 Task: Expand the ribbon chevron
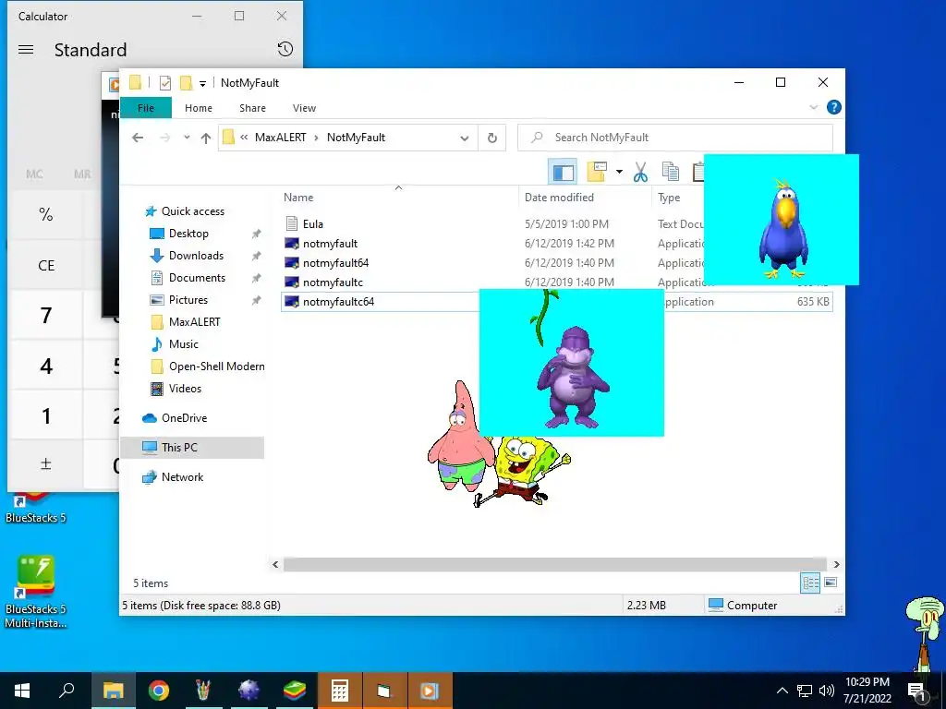(813, 107)
